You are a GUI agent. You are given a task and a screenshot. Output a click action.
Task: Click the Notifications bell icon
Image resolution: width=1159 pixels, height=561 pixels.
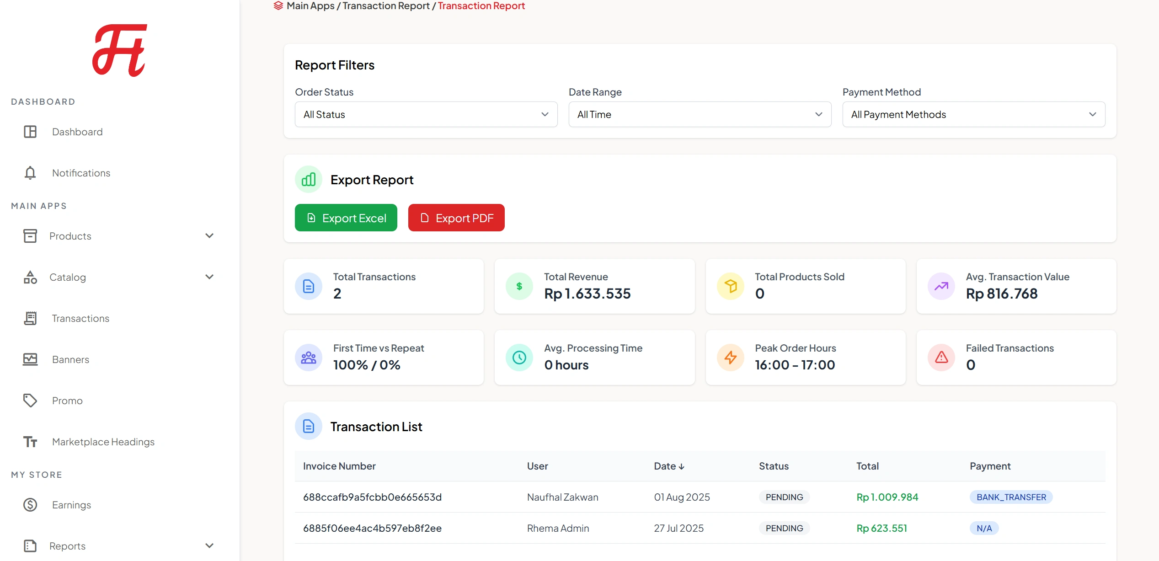coord(30,173)
